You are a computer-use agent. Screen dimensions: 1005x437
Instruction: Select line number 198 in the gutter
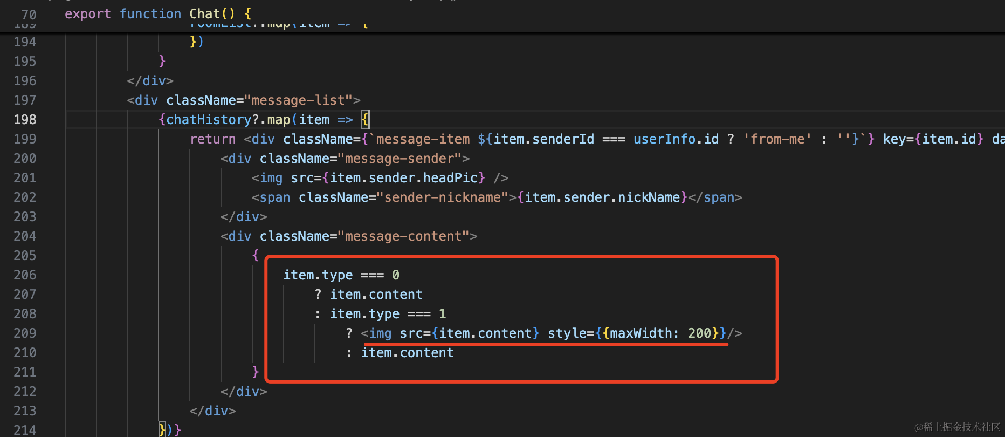click(25, 120)
